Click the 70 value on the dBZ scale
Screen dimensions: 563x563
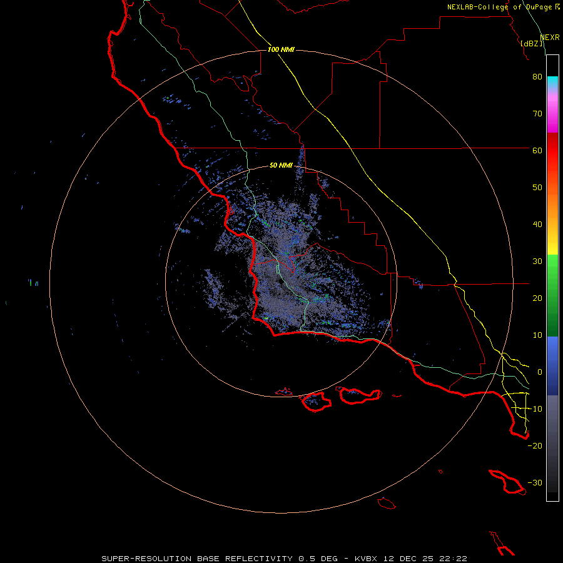[537, 113]
